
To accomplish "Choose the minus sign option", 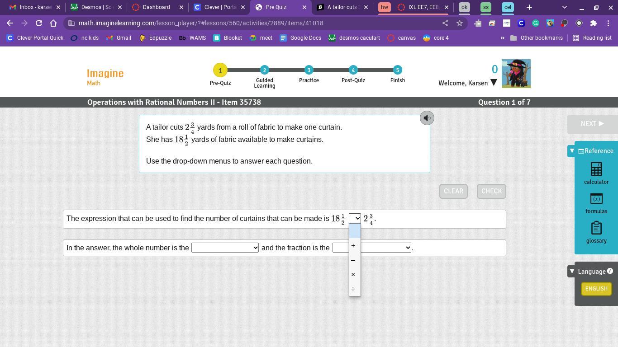I will pyautogui.click(x=355, y=260).
